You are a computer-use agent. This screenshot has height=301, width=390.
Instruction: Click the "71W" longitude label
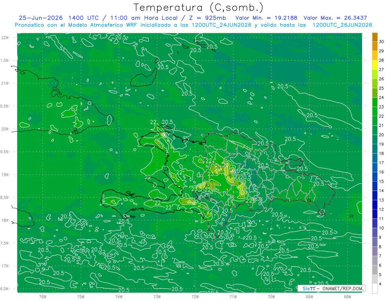(x=233, y=297)
